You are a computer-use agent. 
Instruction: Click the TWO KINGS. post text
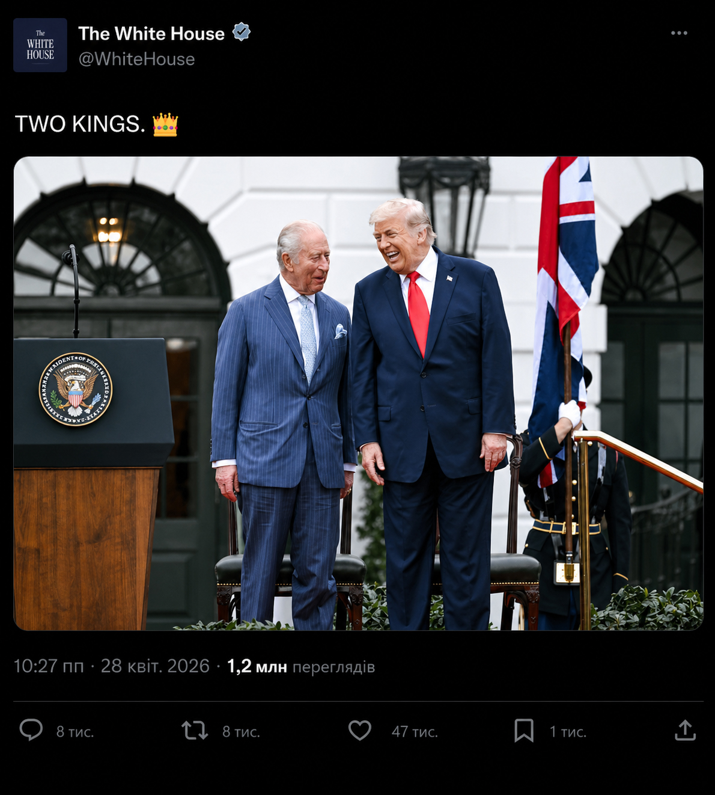(x=80, y=124)
